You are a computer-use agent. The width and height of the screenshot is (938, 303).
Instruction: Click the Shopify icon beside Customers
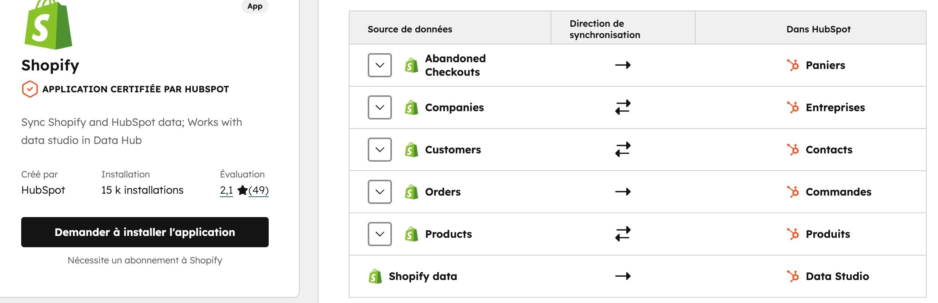point(411,150)
